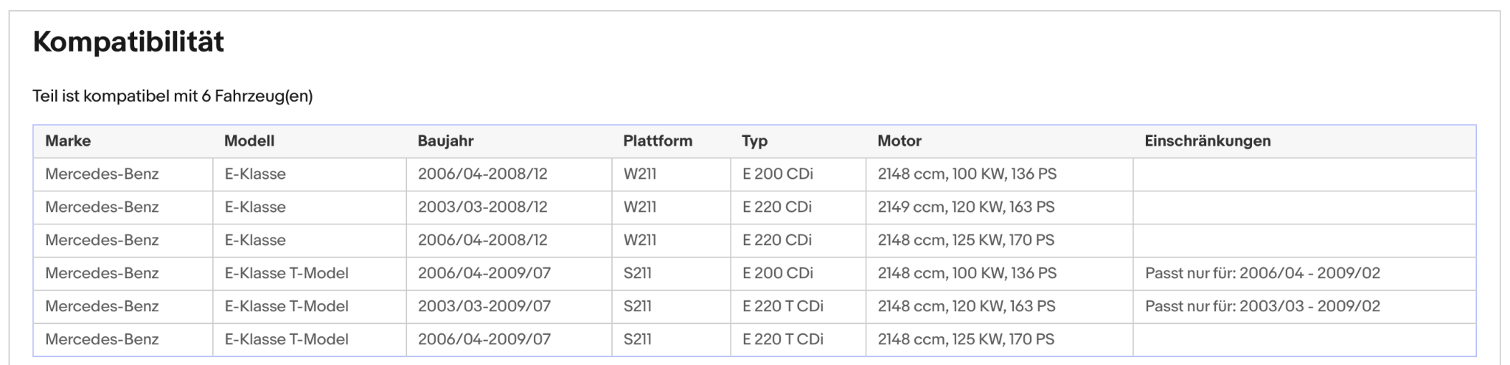
Task: Click the Motor column header
Action: click(900, 141)
